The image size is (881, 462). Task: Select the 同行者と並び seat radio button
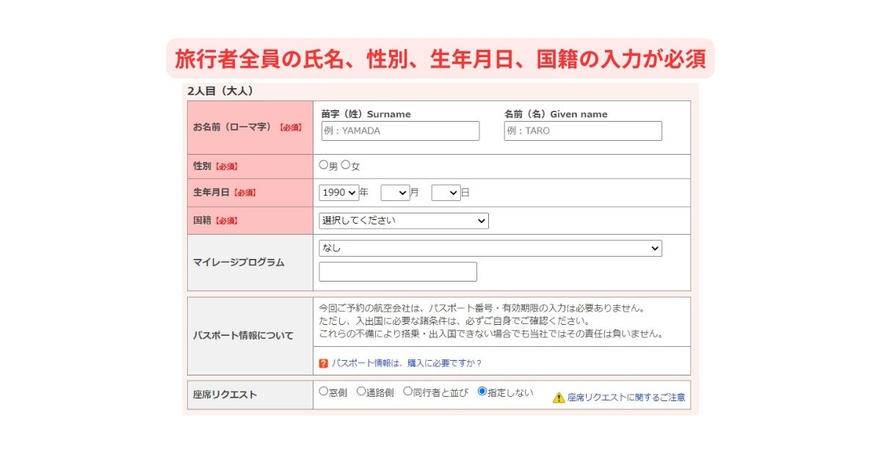click(x=408, y=392)
